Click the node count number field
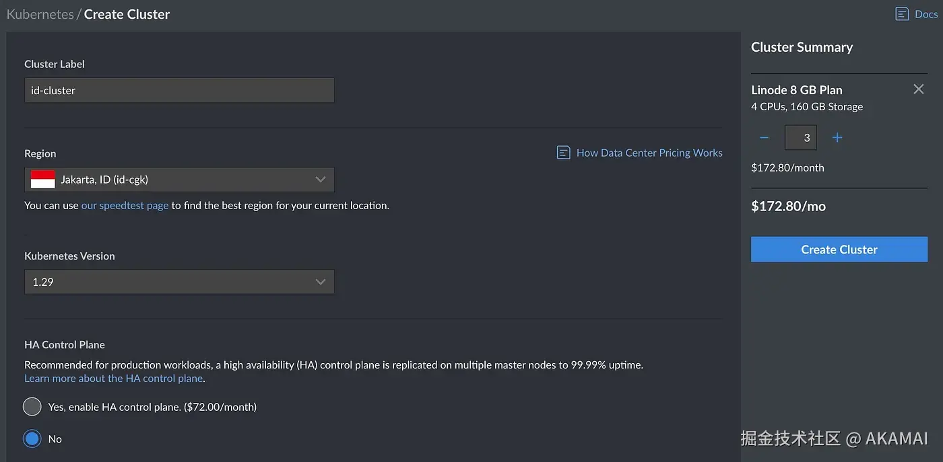Screen dimensions: 943x462 pos(801,138)
